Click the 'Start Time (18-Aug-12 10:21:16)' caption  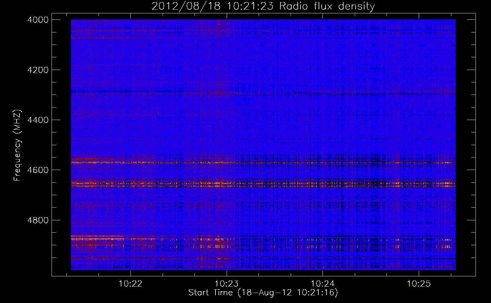coord(263,293)
